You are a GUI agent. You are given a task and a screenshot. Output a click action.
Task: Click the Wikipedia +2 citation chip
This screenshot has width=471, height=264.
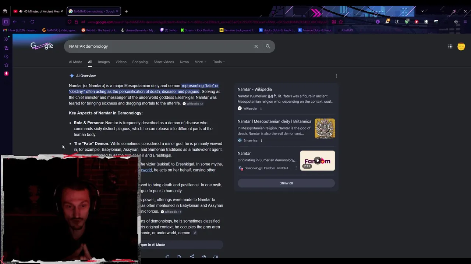(x=193, y=104)
